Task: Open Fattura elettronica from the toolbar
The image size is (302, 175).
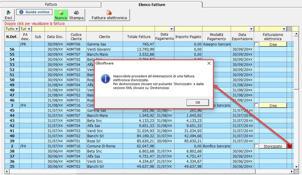Action: (109, 15)
